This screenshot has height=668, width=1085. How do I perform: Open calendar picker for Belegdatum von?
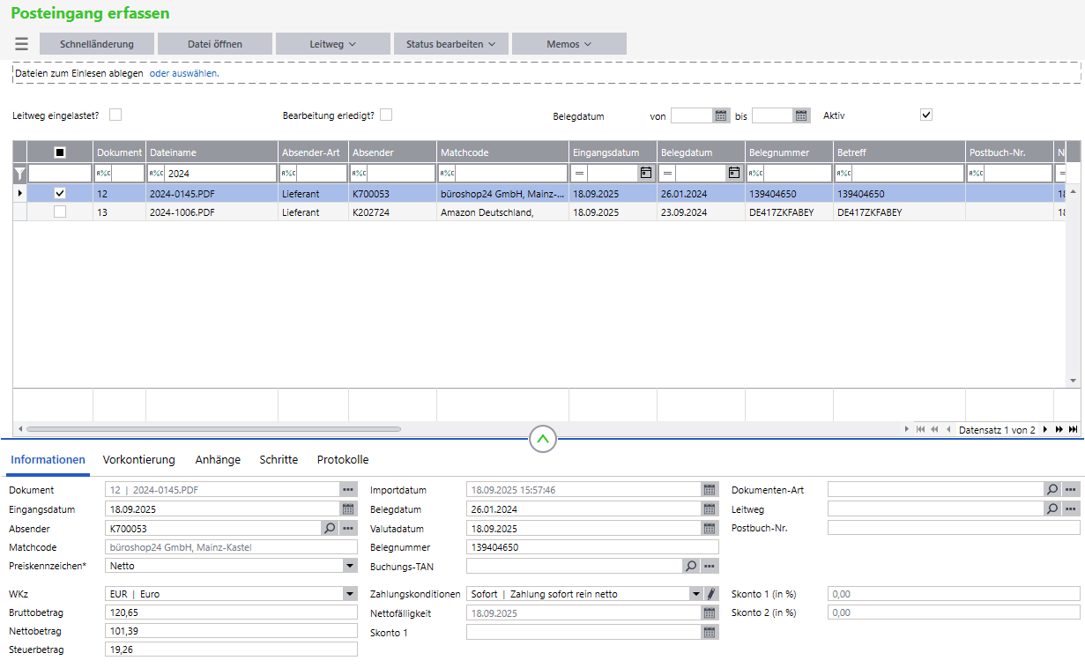721,115
